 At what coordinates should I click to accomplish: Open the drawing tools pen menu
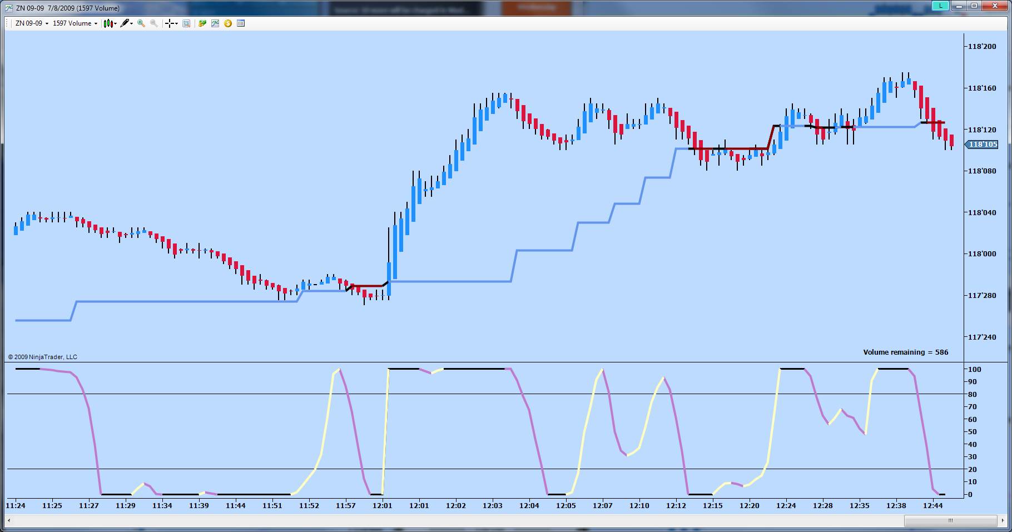tap(126, 23)
